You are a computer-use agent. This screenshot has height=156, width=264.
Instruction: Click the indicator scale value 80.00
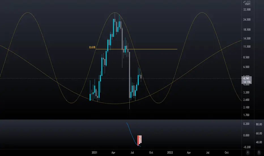coord(259,124)
